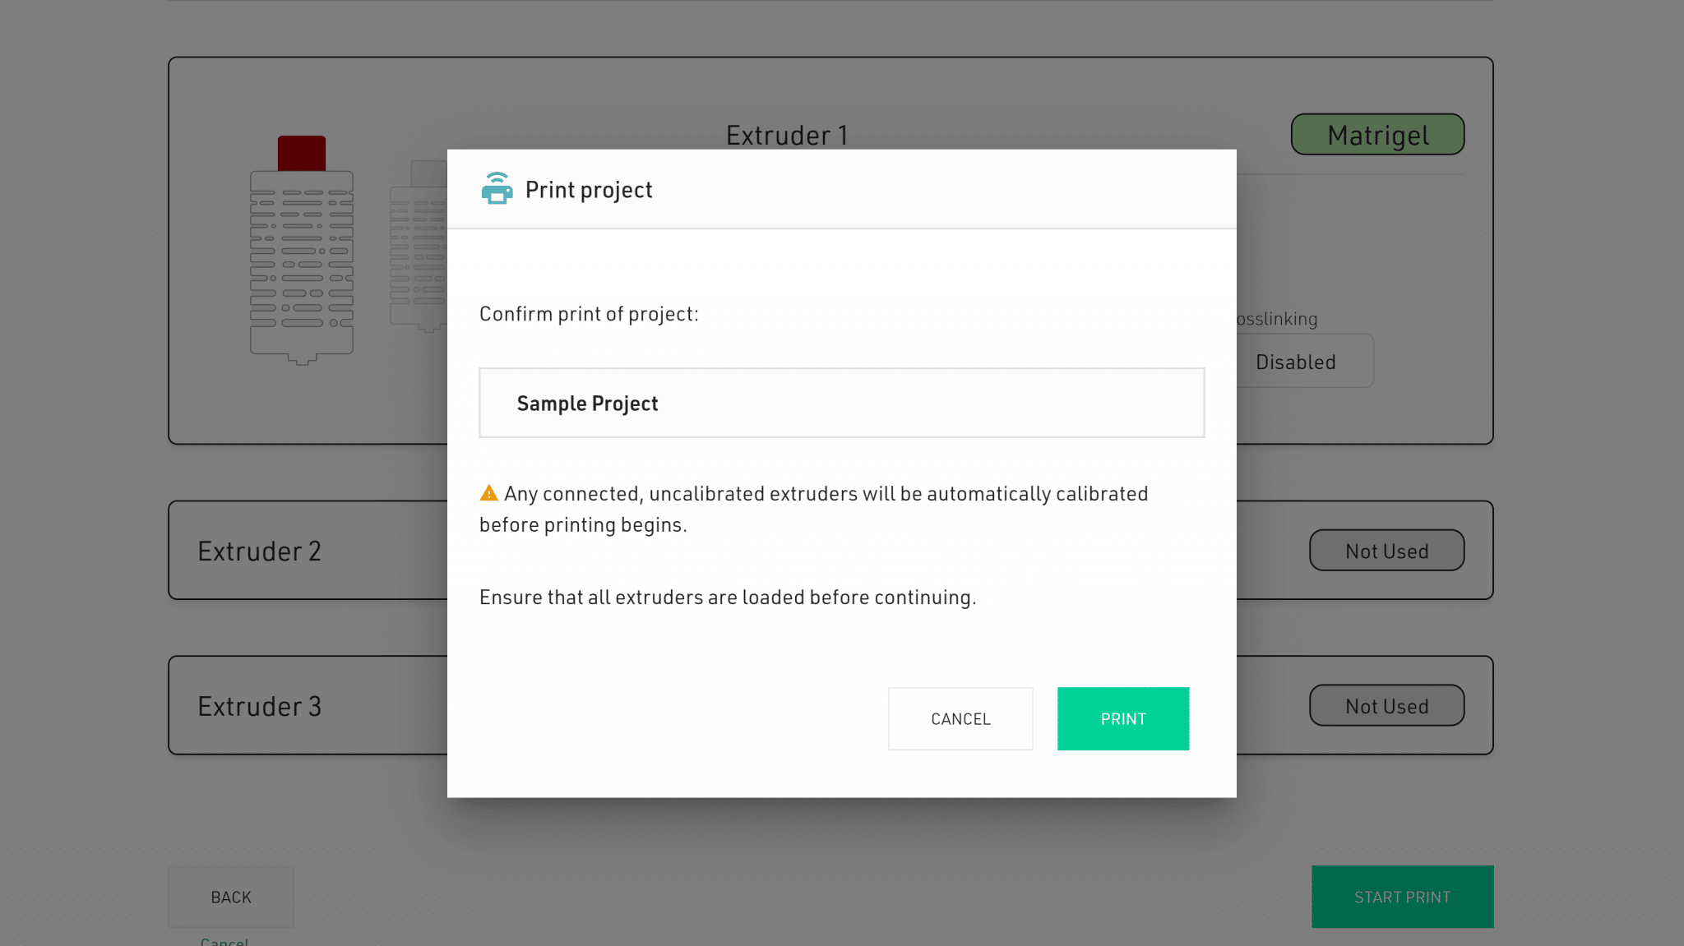Click the Confirm print of project text
Viewport: 1684px width, 946px height.
pos(589,314)
